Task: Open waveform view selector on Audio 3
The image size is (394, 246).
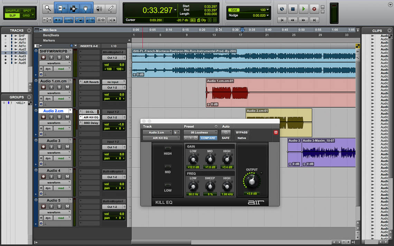Action: [55, 153]
